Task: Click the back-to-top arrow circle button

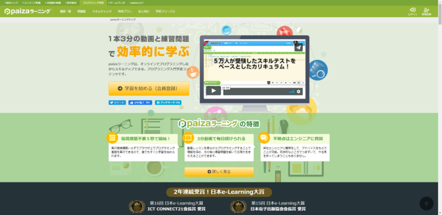Action: 426,203
